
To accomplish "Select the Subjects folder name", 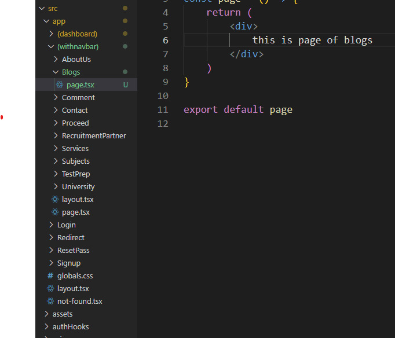I will click(x=76, y=161).
